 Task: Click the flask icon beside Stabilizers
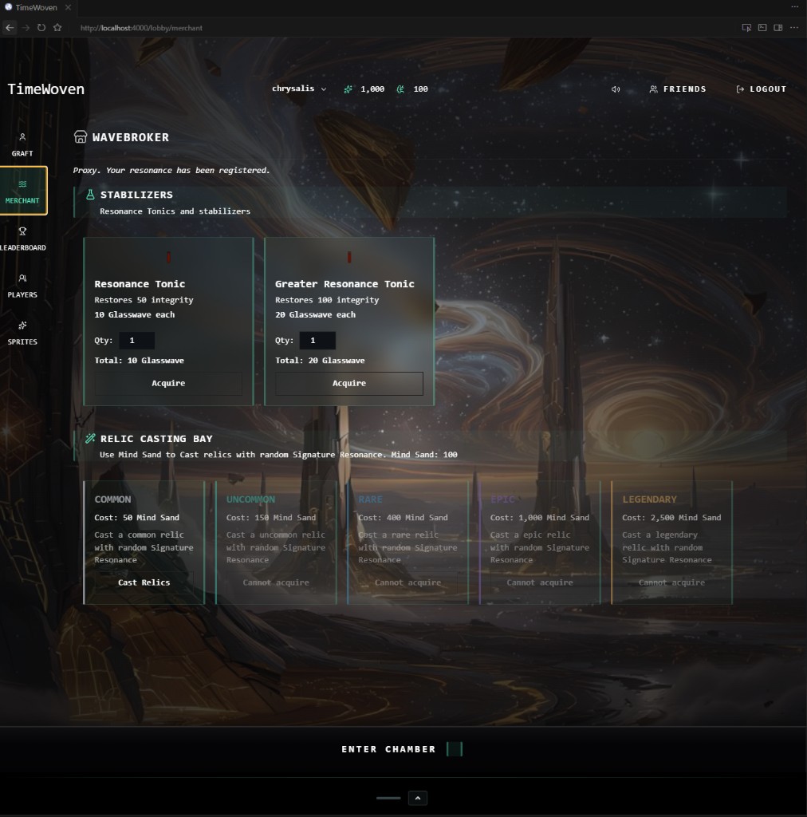coord(89,194)
